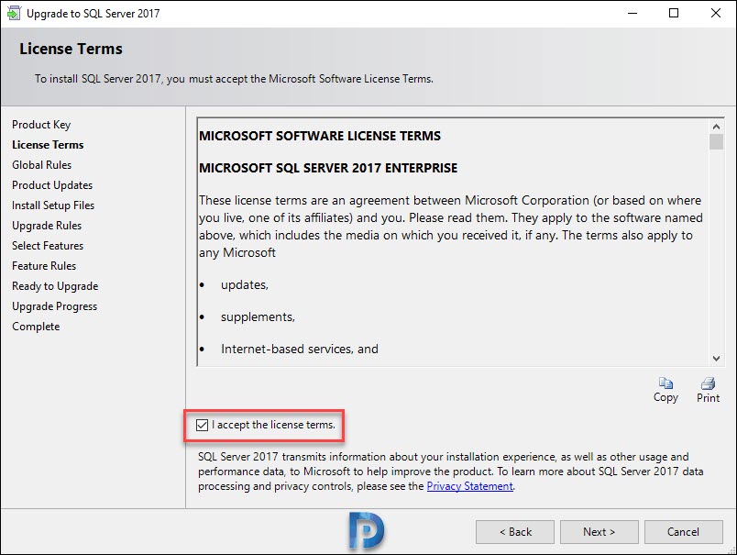This screenshot has height=555, width=737.
Task: Click the 'supplements,' bullet item
Action: click(x=258, y=317)
